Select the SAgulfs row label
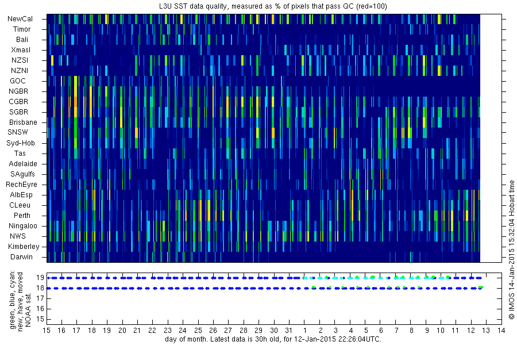Viewport: 517px width, 345px height. 22,174
